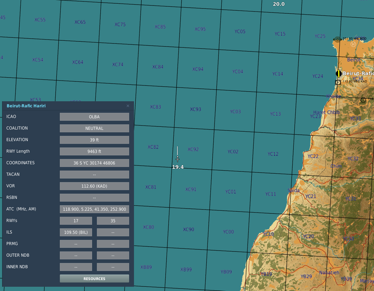
Task: Click the BOD 351.00 kHz NDB beacon symbol
Action: click(x=338, y=39)
